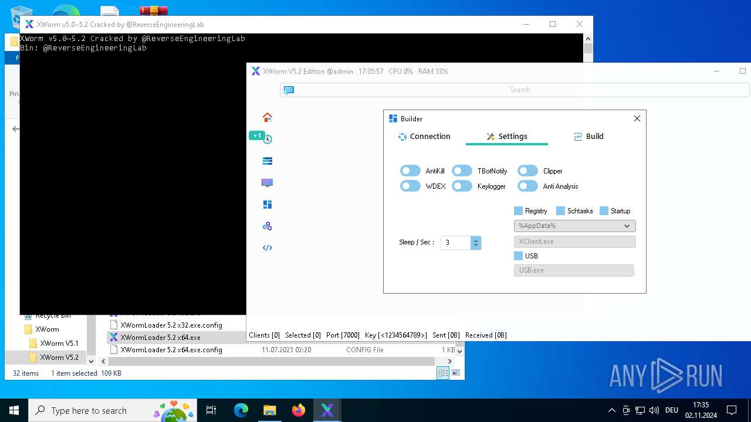Click Port [7000] in status bar

tap(343, 335)
